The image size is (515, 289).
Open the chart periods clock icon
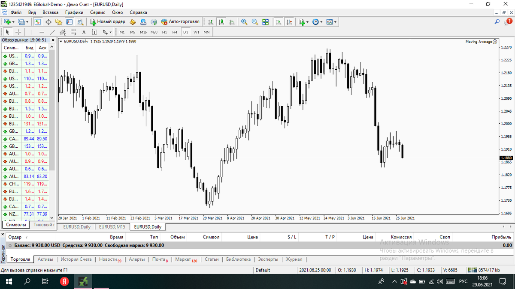click(x=315, y=21)
